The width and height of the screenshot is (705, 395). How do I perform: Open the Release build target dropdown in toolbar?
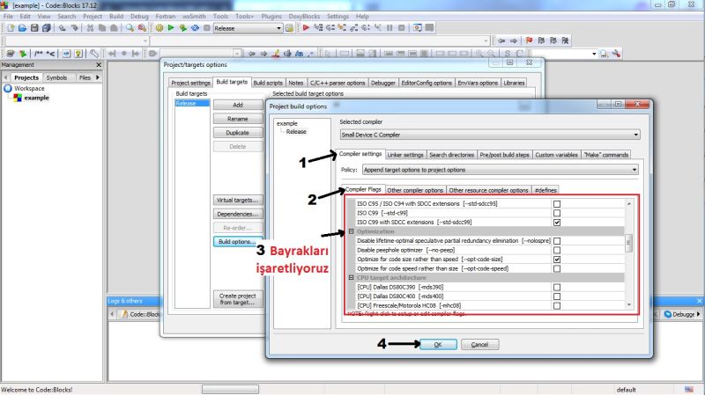(x=278, y=28)
